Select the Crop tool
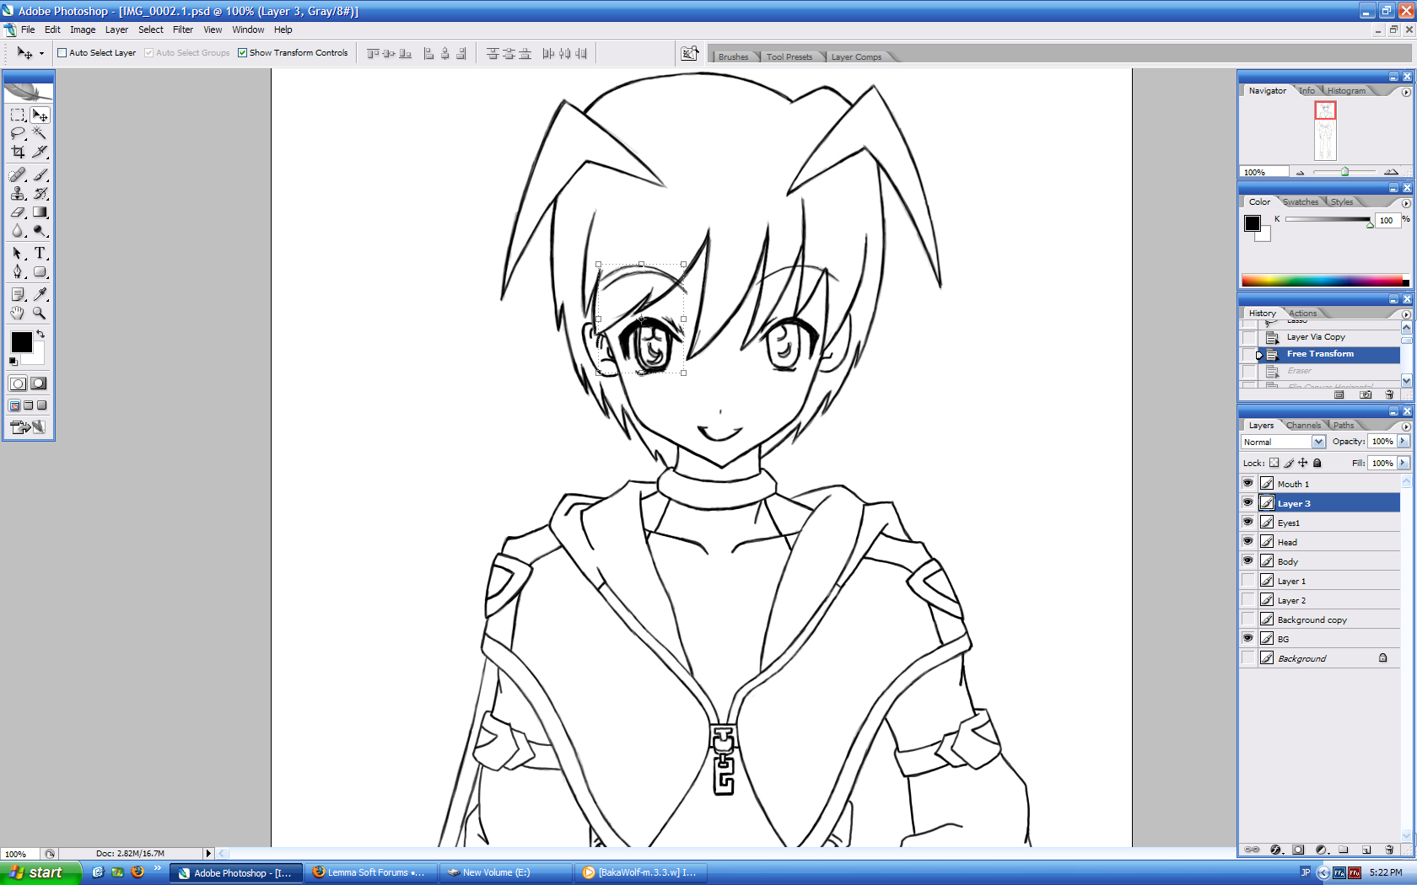 (x=18, y=152)
